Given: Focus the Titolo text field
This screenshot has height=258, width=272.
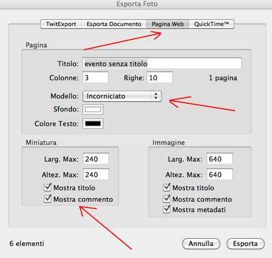Looking at the screenshot, I should coord(162,63).
